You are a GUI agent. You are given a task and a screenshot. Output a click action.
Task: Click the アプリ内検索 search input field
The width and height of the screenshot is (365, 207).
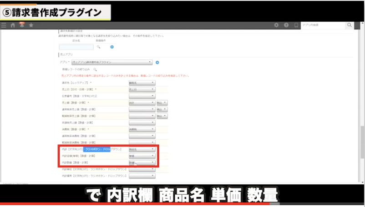click(323, 25)
